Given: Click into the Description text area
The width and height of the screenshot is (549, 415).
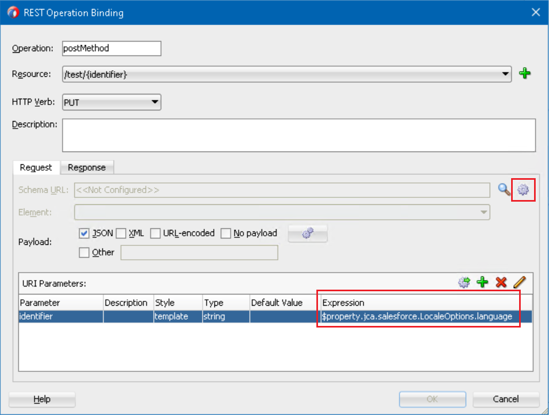Looking at the screenshot, I should pyautogui.click(x=299, y=135).
